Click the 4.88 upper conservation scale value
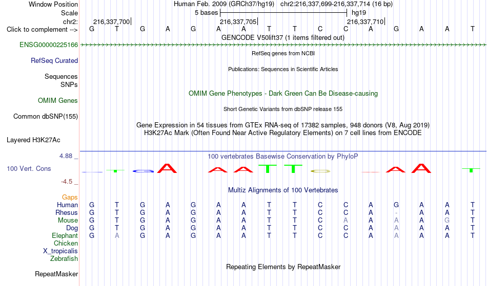Screen dimensions: 487x286 tap(66, 156)
